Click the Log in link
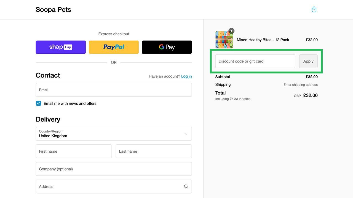Viewport: 353px width, 198px height. point(186,76)
